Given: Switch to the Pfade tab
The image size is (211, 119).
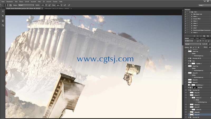Looking at the screenshot, I should [197, 38].
